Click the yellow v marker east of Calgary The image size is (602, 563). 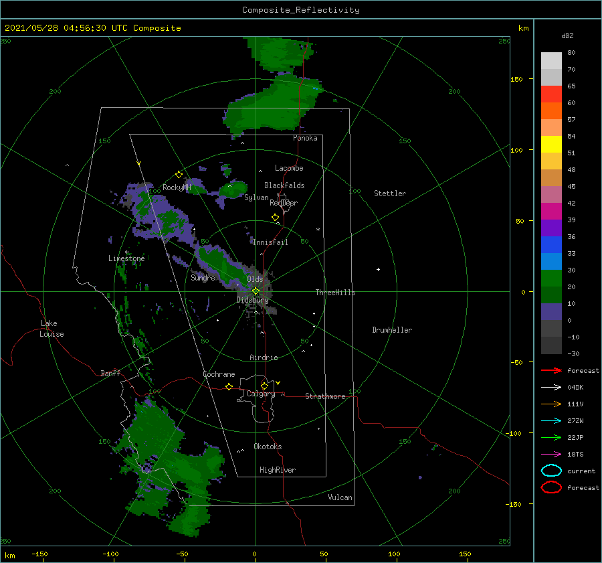point(278,383)
